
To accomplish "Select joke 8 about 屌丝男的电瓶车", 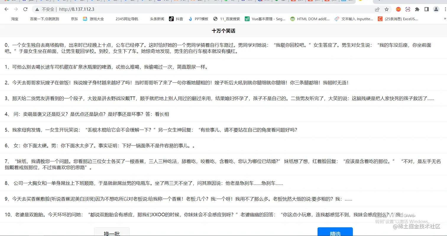I will [x=223, y=183].
